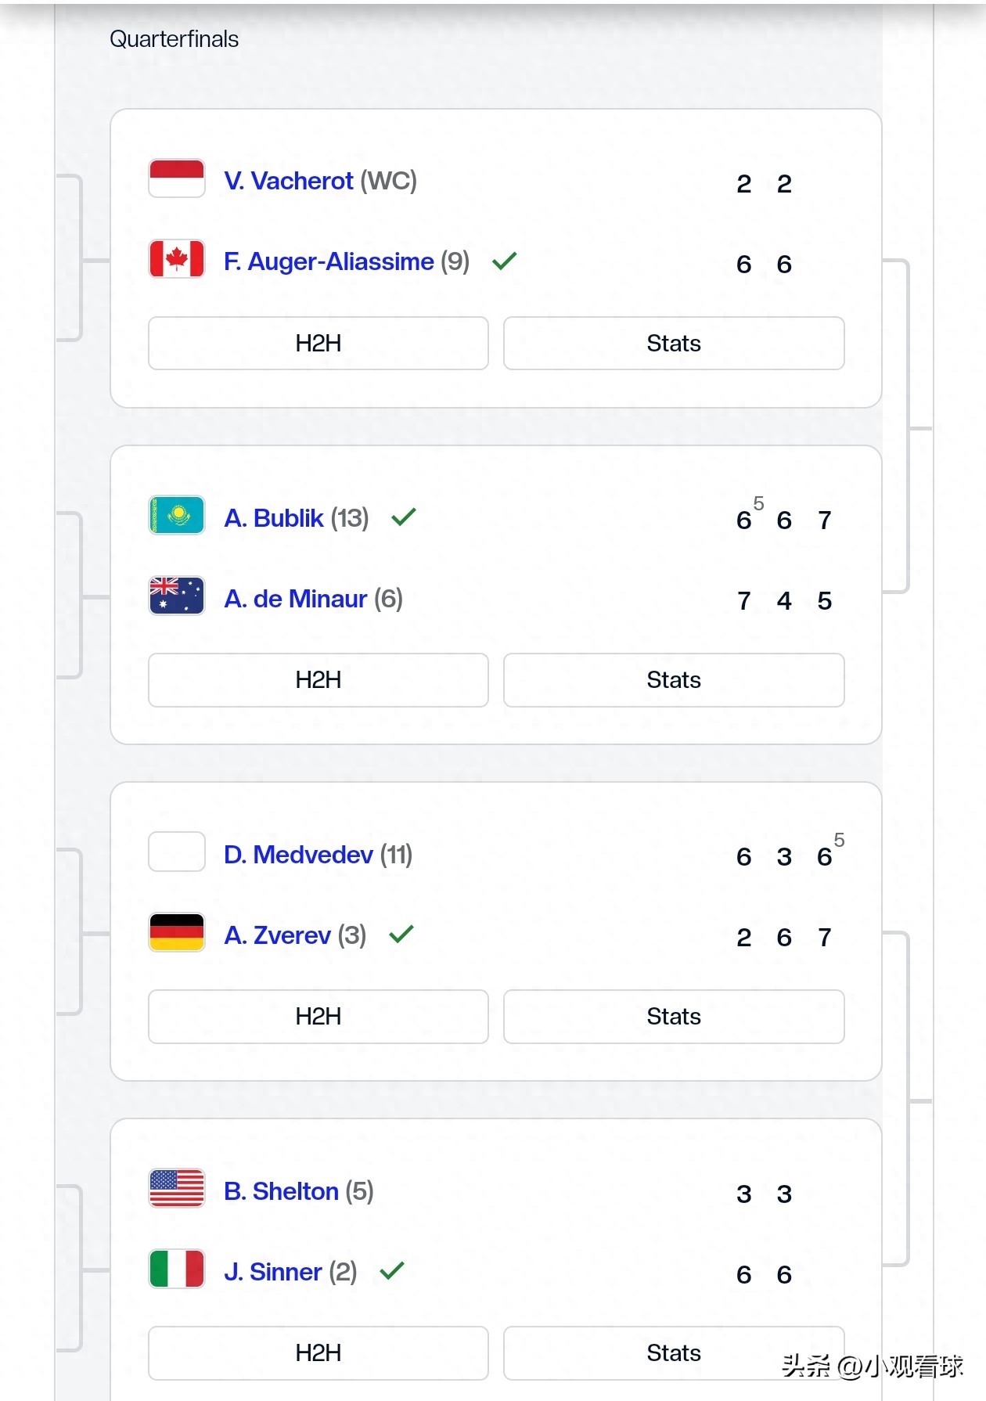986x1401 pixels.
Task: Click the Kazakhstan flag beside Bublik
Action: pos(177,516)
